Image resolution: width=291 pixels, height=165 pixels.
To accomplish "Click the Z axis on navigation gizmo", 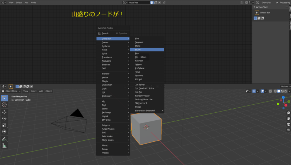I will tap(283, 97).
